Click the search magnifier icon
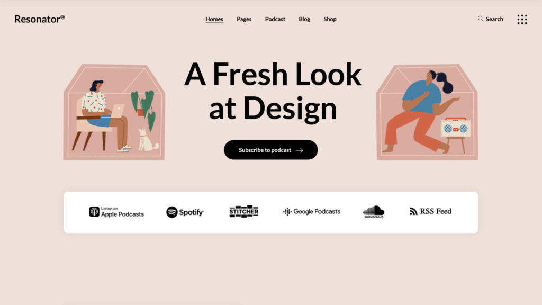Viewport: 542px width, 305px height. click(481, 19)
